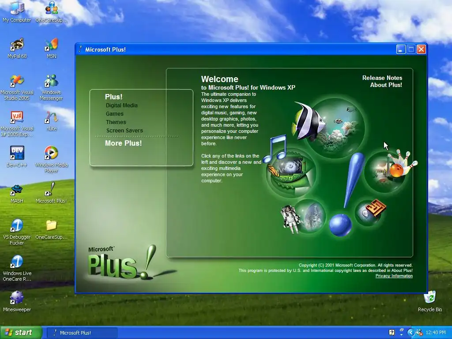Click the music note media bubble
Screen dimensions: 452x339
291,173
